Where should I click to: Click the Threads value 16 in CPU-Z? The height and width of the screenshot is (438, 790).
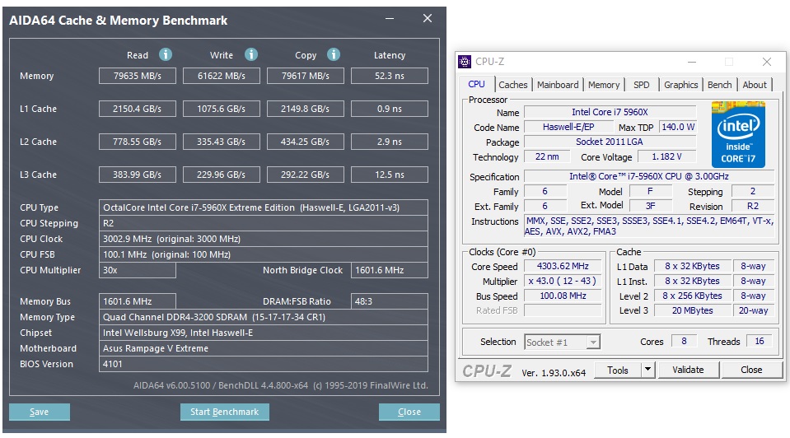click(760, 342)
